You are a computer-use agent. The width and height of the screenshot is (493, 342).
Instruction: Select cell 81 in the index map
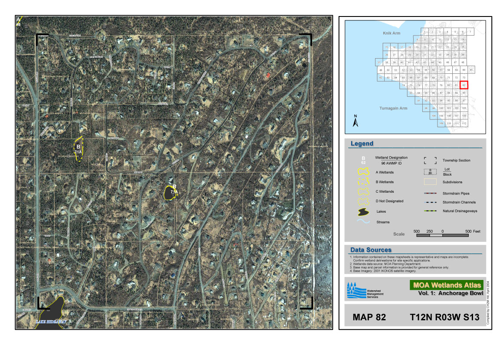(x=456, y=85)
